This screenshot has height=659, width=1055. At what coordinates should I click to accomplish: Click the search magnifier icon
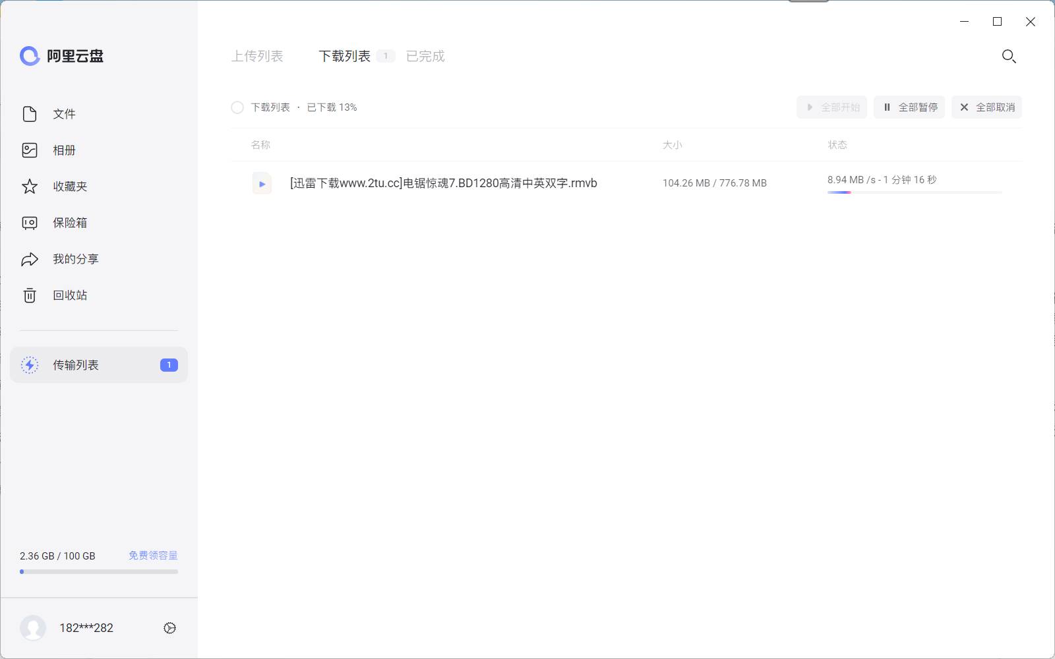click(1008, 57)
